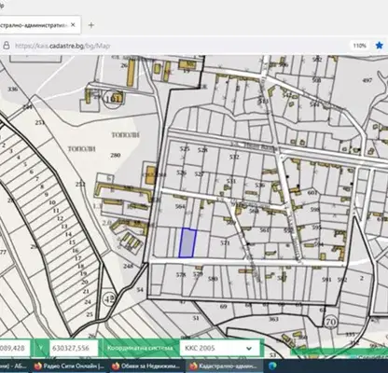Open a new browser tab with plus button

click(91, 25)
